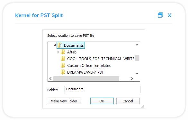Viewport: 188px width, 120px height.
Task: Click Make New Folder button
Action: pos(64,101)
